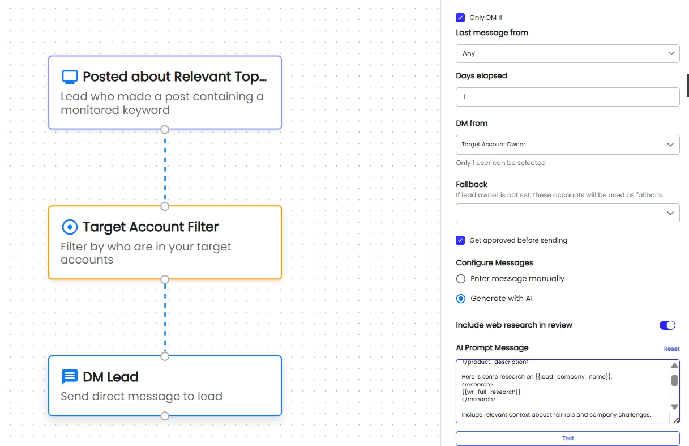
Task: Click the textarea resize handle corner
Action: point(675,419)
